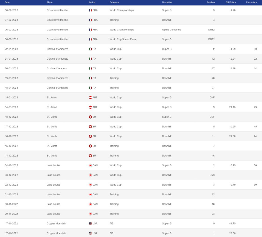The image size is (262, 237).
Task: Click the Canada flag in the 04-12-2022 row
Action: pyautogui.click(x=90, y=165)
